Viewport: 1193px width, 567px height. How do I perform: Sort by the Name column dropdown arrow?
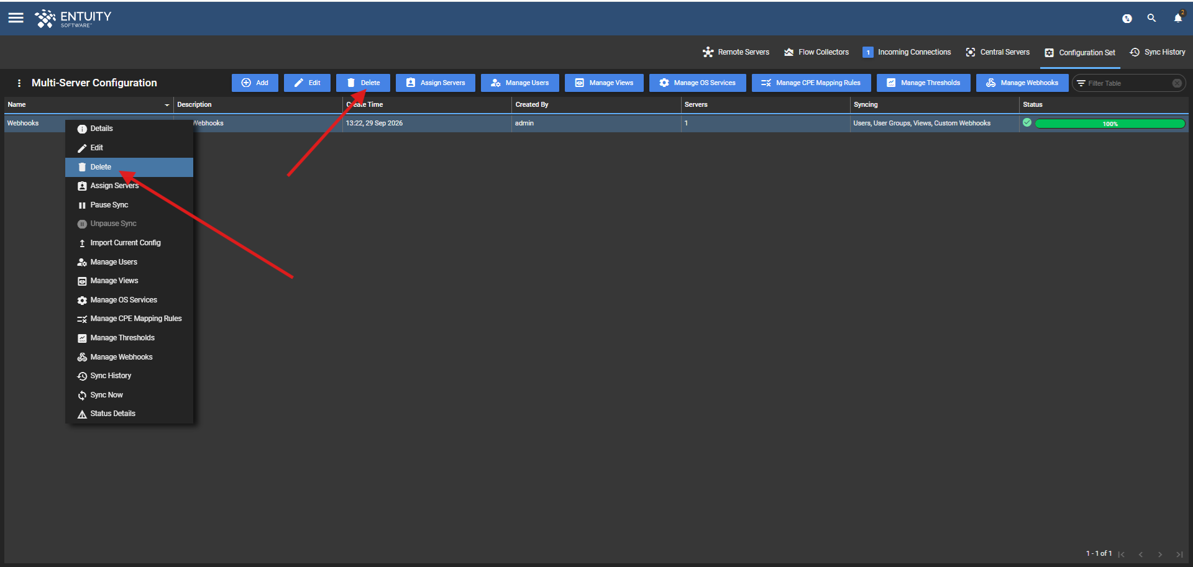(x=167, y=105)
